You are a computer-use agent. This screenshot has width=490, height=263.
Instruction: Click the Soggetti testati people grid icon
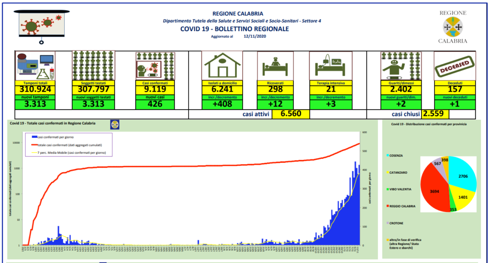(92, 66)
